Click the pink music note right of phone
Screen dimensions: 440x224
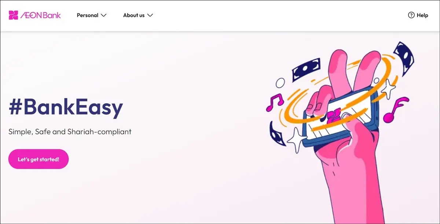(x=395, y=110)
